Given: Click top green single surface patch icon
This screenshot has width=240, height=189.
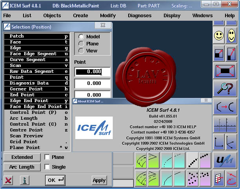Looking at the screenshot, I should point(141,160).
